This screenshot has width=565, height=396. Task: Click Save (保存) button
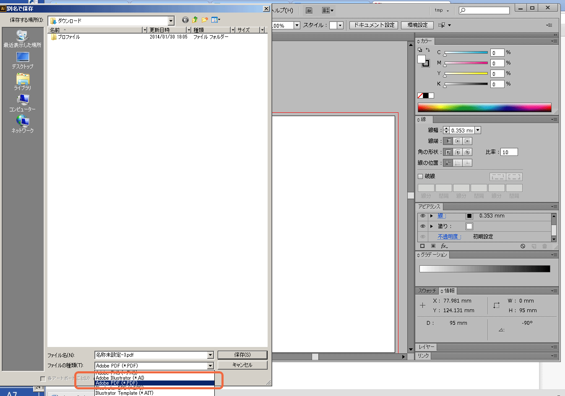point(242,355)
